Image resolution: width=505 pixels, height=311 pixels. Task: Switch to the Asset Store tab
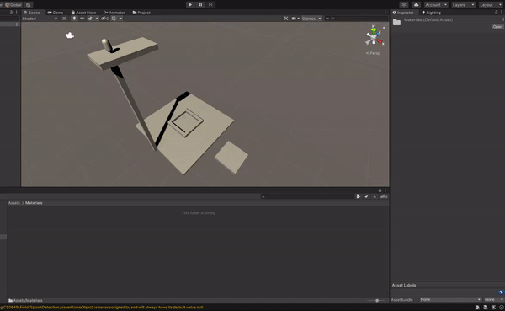83,13
